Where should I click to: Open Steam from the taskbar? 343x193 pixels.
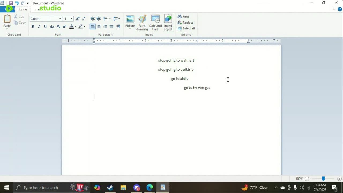(x=110, y=188)
